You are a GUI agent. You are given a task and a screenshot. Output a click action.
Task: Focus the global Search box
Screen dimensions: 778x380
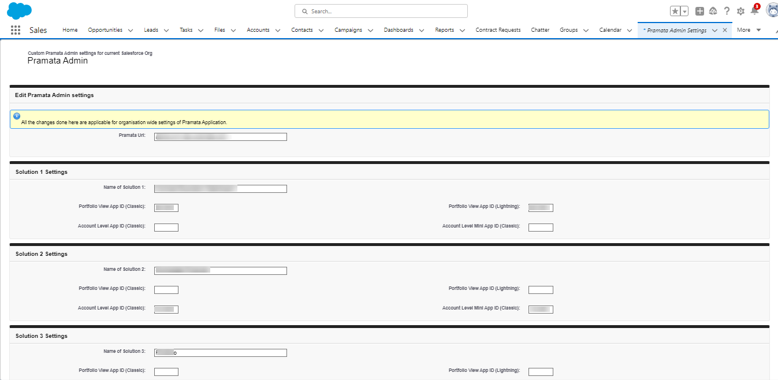pos(381,11)
